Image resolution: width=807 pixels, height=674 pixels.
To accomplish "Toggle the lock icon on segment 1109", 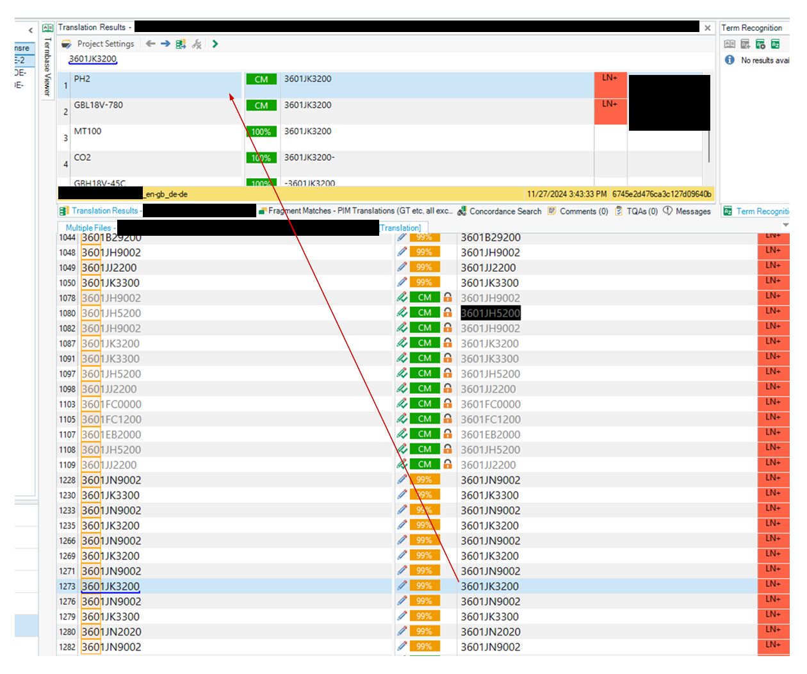I will click(448, 464).
